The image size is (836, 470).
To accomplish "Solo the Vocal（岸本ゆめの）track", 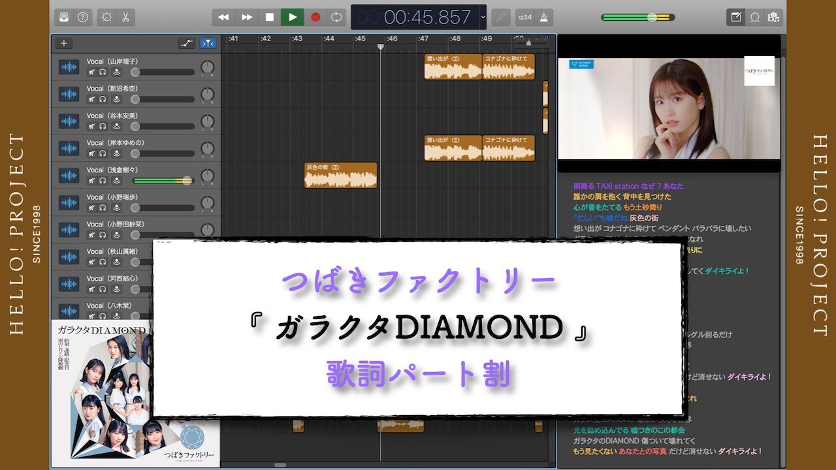I will point(103,153).
